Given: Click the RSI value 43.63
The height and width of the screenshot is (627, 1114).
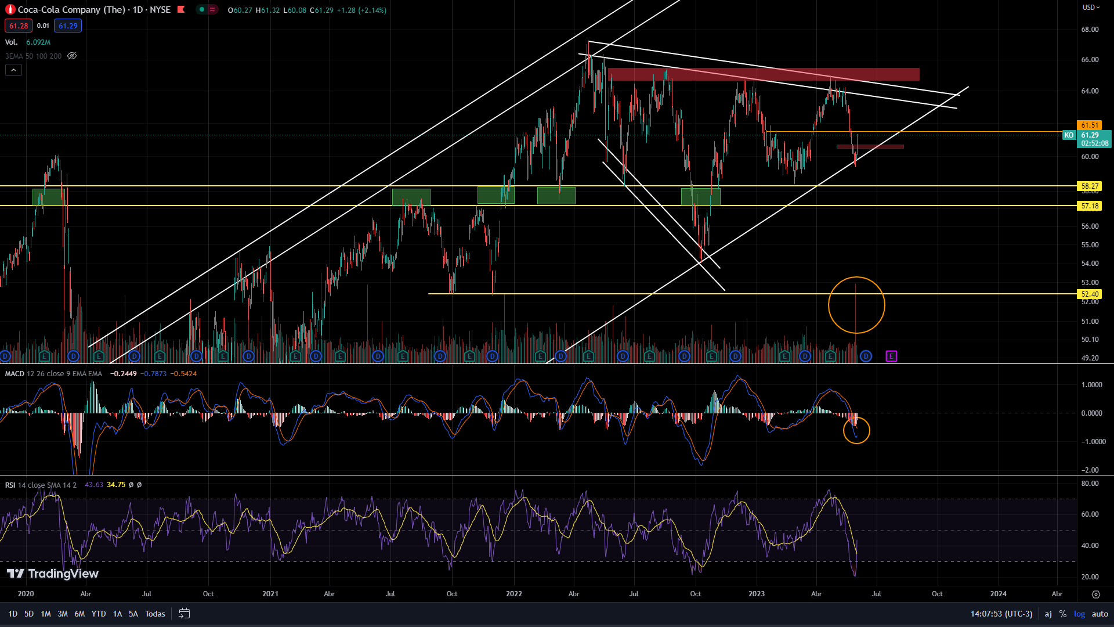Looking at the screenshot, I should 94,485.
